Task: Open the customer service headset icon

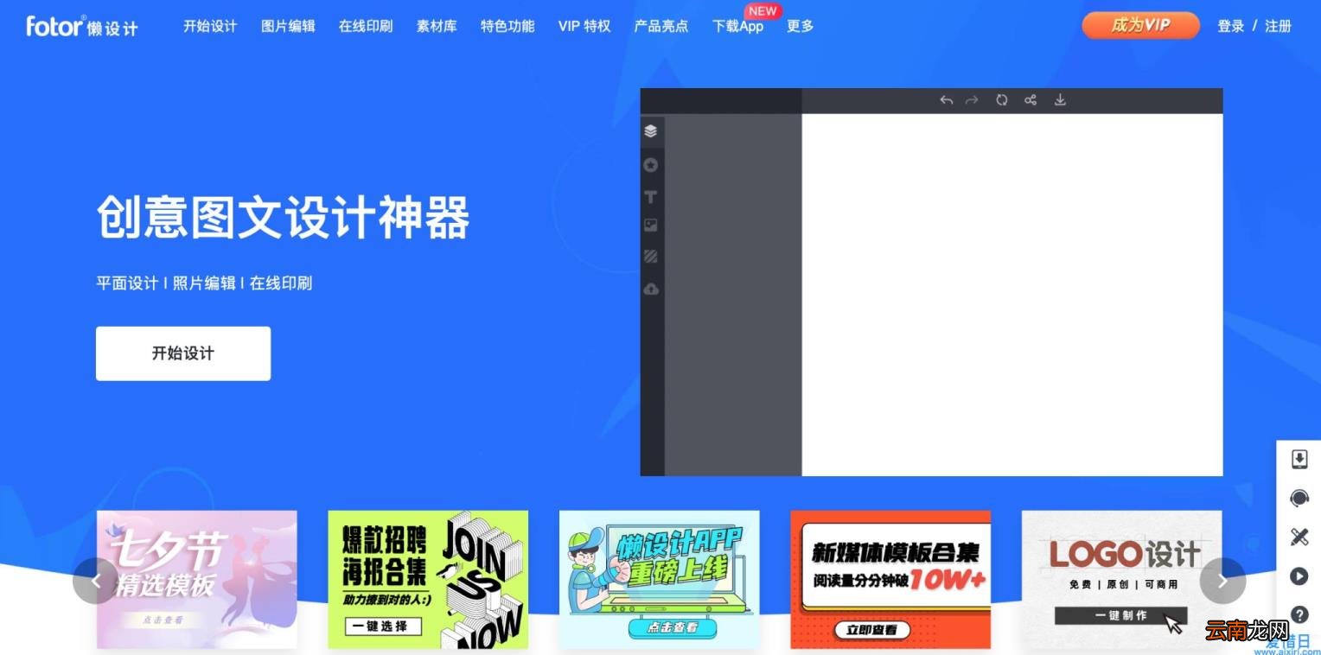Action: [x=1299, y=499]
